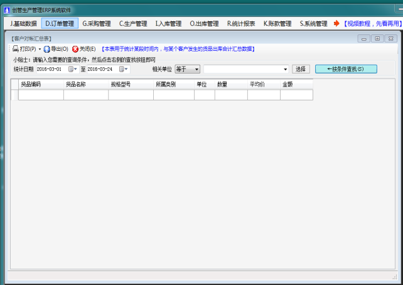The image size is (403, 285).
Task: Open the end date calendar picker
Action: [x=122, y=69]
